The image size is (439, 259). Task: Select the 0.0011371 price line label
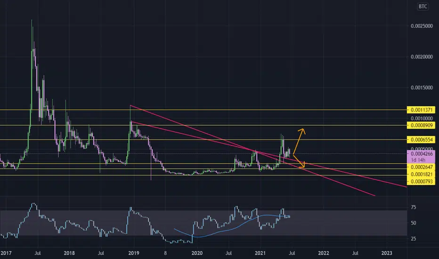click(x=421, y=110)
